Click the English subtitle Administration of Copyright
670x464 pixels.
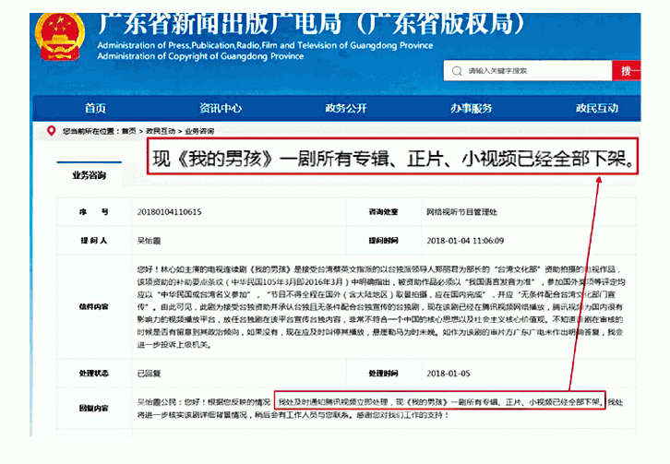point(200,56)
